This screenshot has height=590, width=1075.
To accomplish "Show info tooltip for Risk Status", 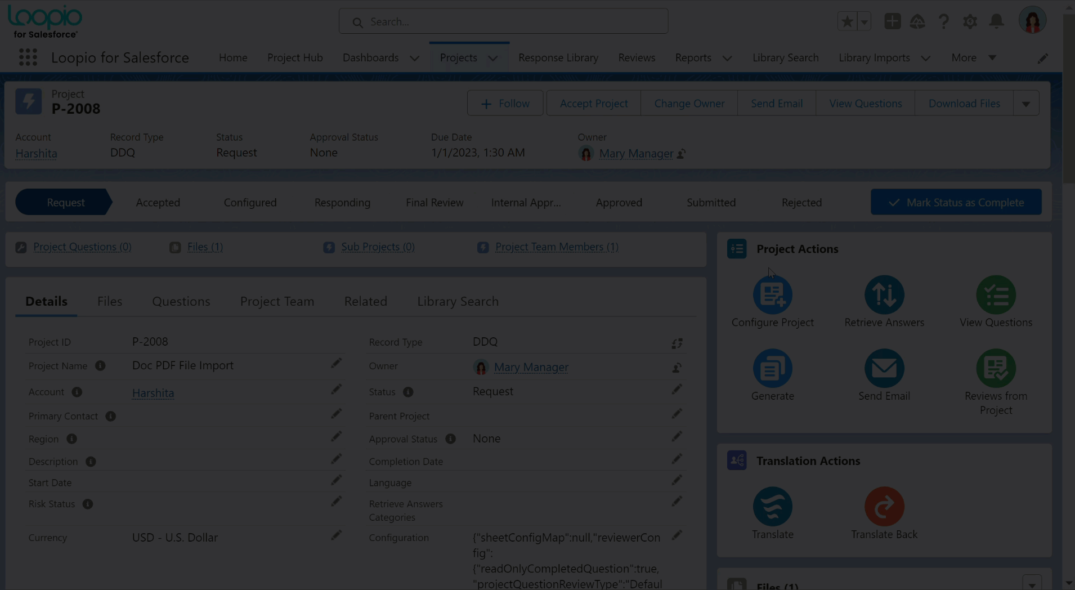I will [88, 504].
